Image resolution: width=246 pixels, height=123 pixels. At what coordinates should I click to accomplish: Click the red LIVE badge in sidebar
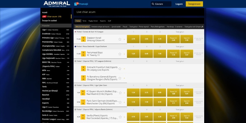pos(44,17)
